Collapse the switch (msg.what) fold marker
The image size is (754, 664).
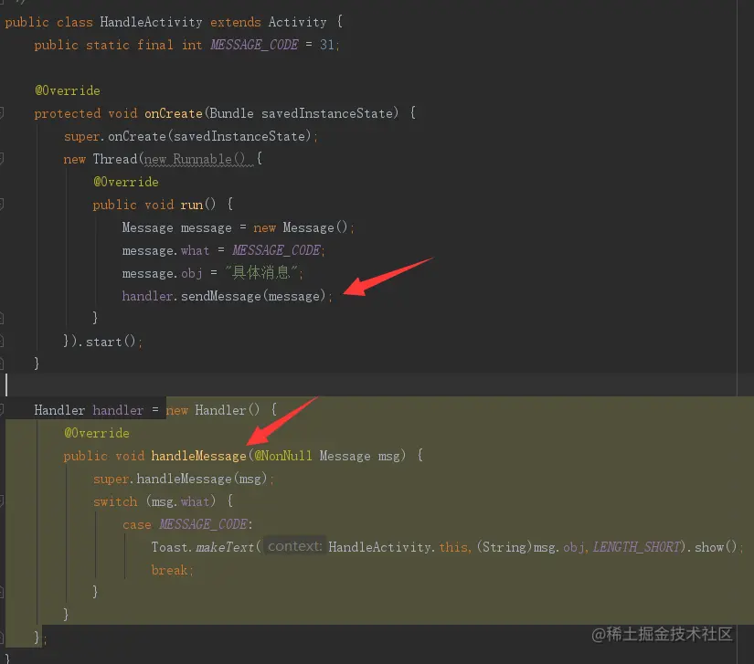coord(2,501)
